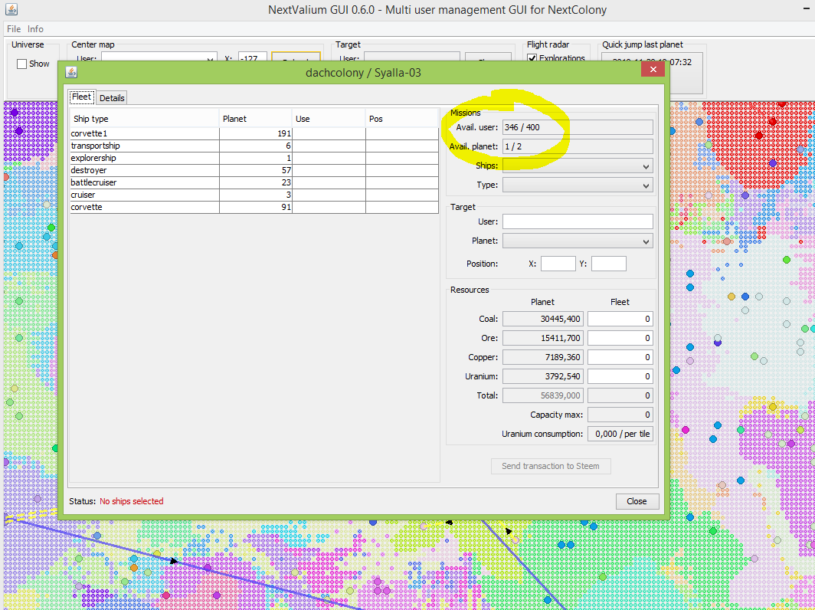815x610 pixels.
Task: Click the Send transaction to Steem button
Action: (551, 466)
